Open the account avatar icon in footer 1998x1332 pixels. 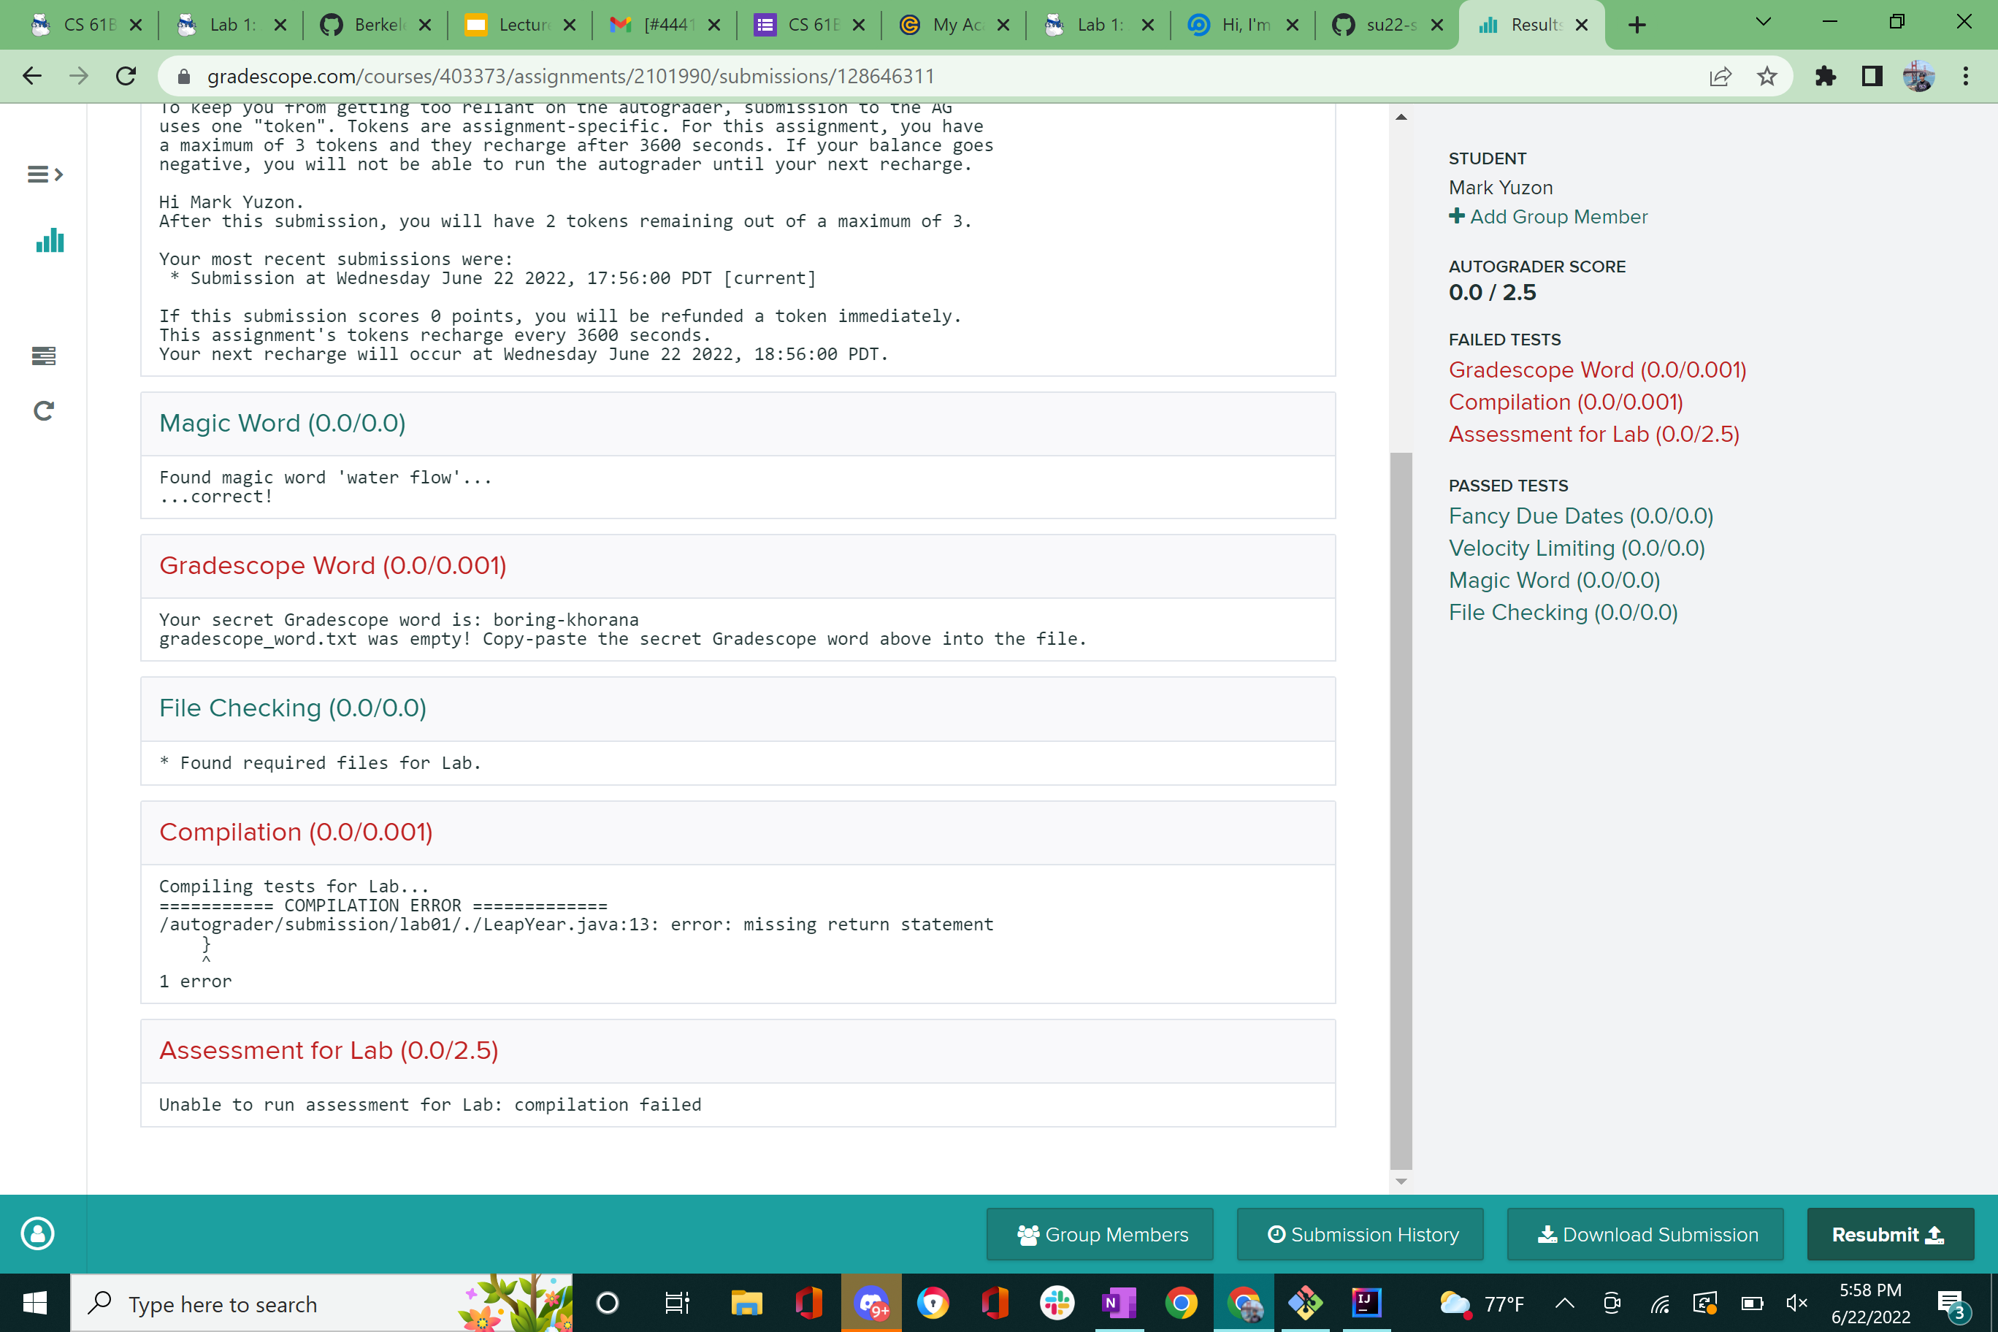[37, 1233]
